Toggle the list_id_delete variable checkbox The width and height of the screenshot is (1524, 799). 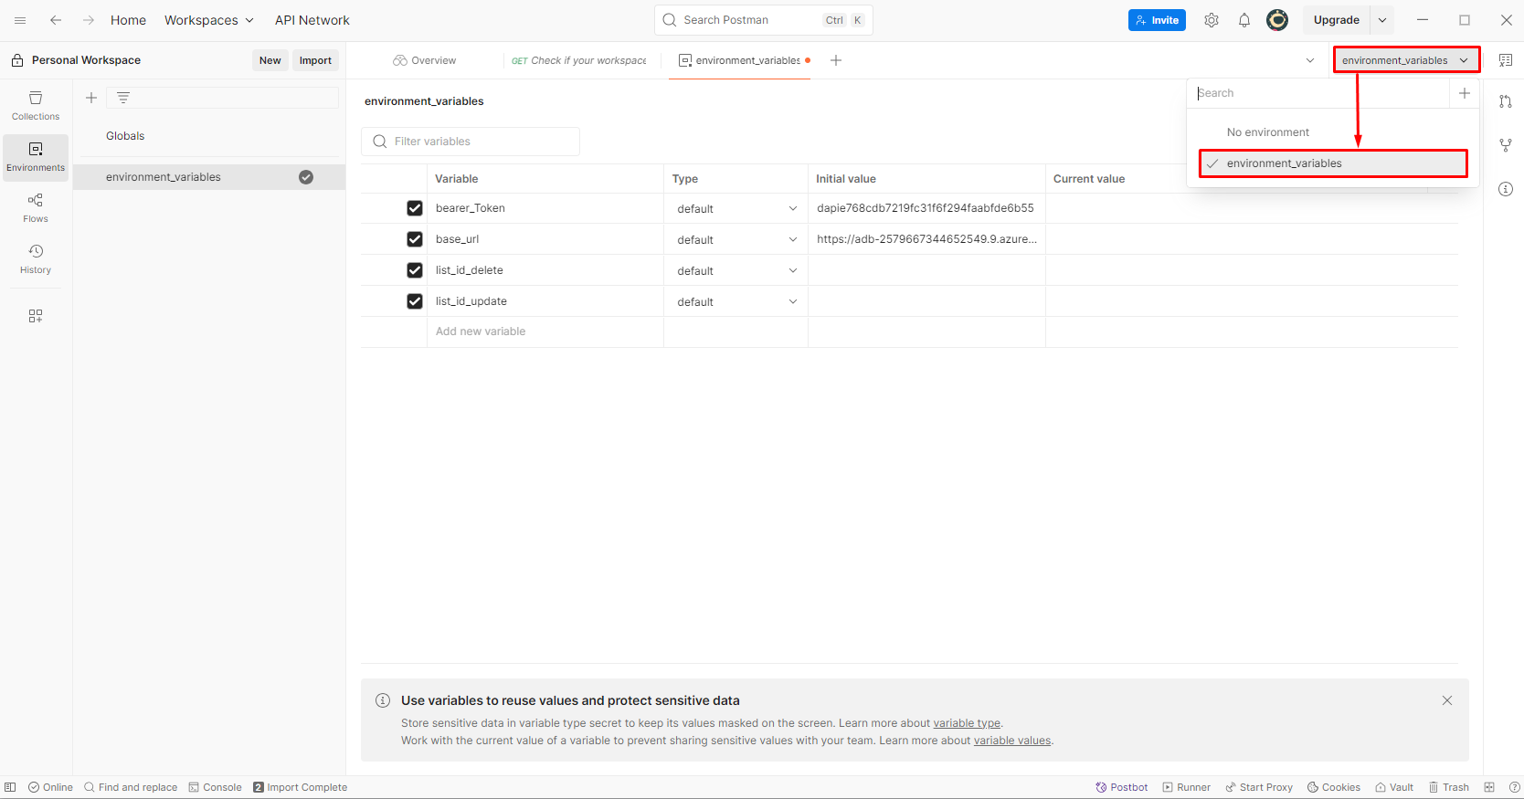[x=415, y=270]
